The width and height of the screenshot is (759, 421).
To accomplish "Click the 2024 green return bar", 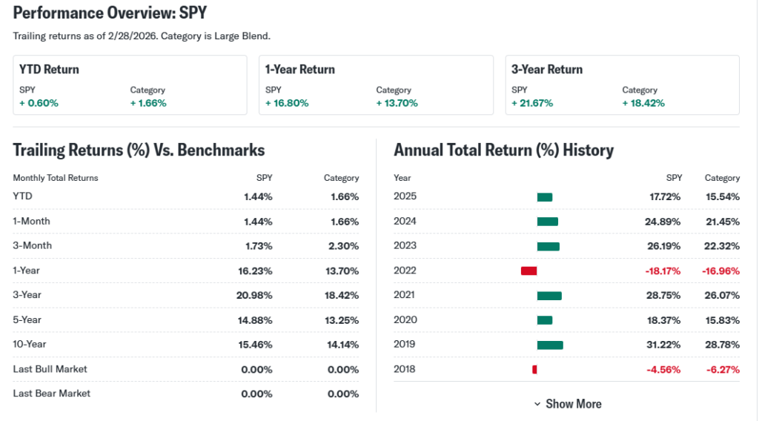I will tap(547, 222).
